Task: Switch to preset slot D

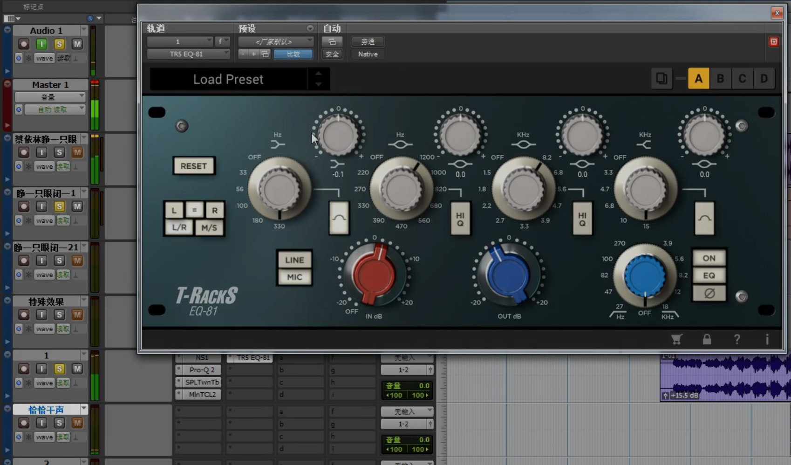Action: point(764,78)
